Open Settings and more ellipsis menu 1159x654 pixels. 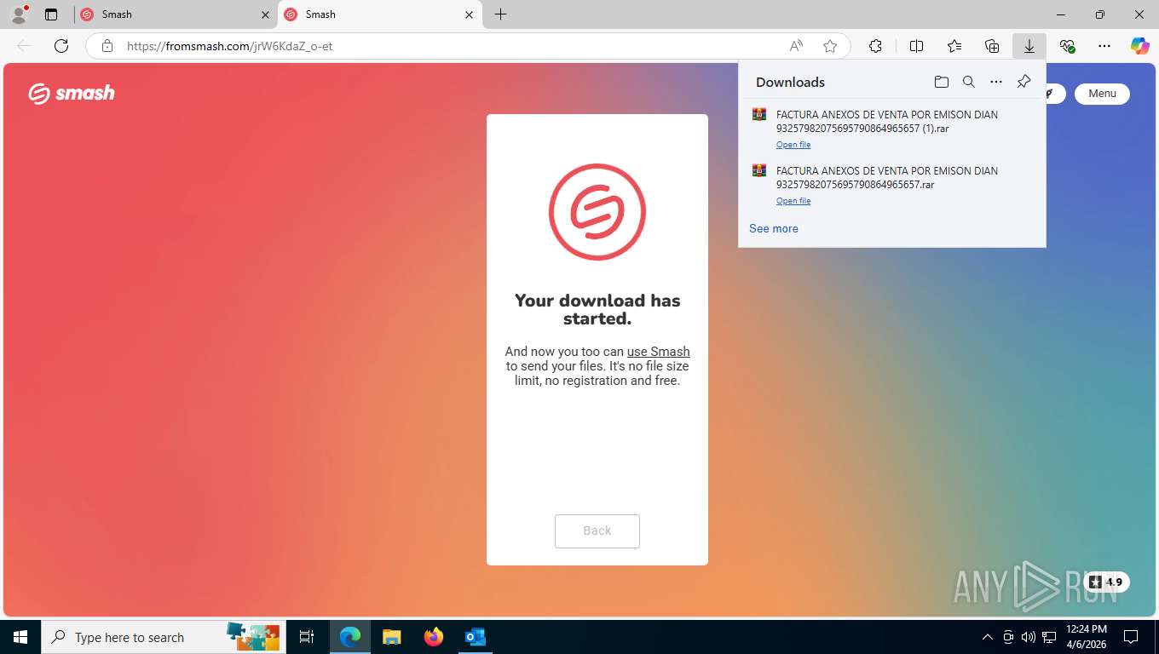point(1104,46)
